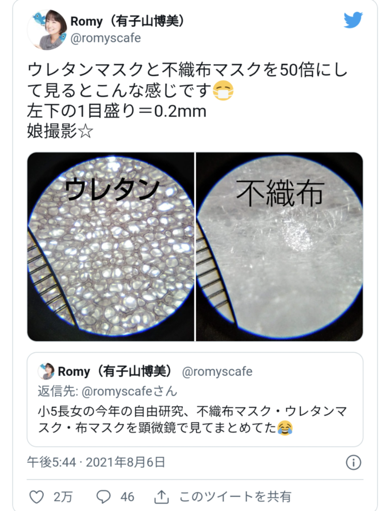389x511 pixels.
Task: Click the 2万 likes count
Action: pyautogui.click(x=63, y=497)
